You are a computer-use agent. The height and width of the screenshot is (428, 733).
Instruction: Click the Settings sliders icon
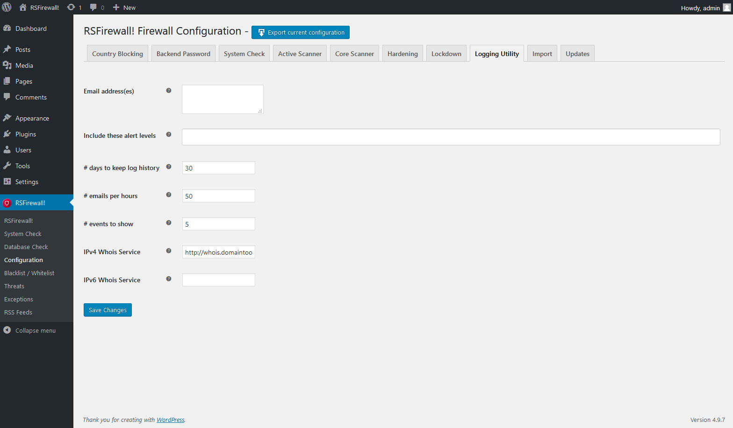click(7, 181)
